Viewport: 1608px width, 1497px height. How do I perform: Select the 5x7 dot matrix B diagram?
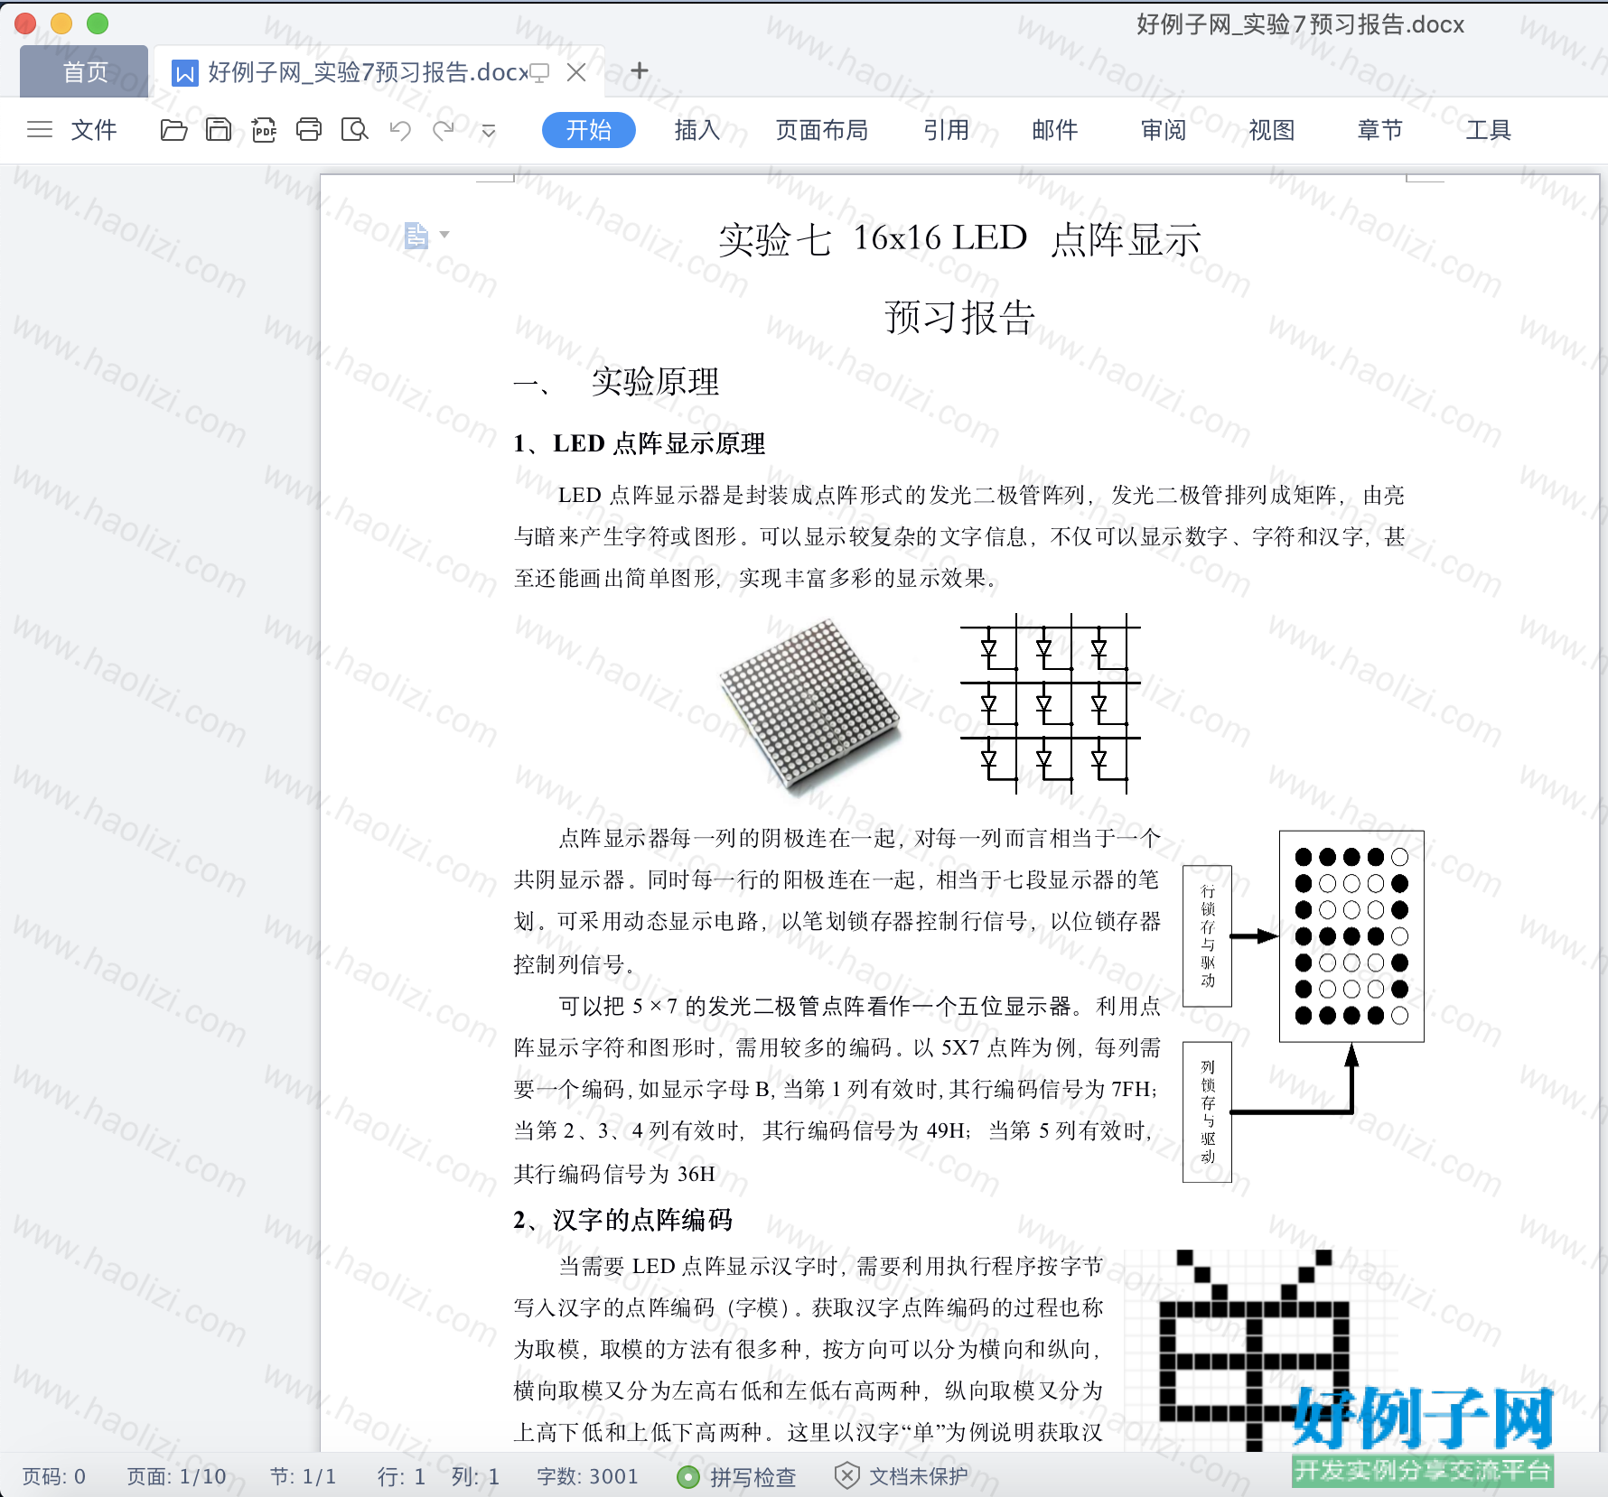pyautogui.click(x=1351, y=936)
